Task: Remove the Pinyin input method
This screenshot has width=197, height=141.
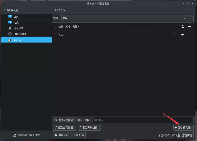Action: (190, 35)
